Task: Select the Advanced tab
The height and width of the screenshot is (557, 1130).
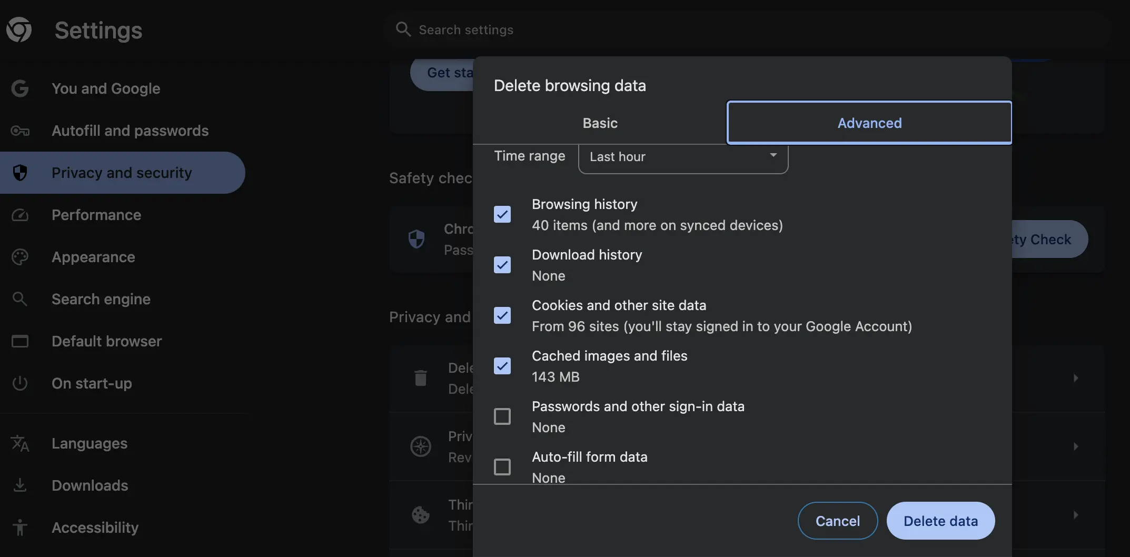Action: [869, 123]
